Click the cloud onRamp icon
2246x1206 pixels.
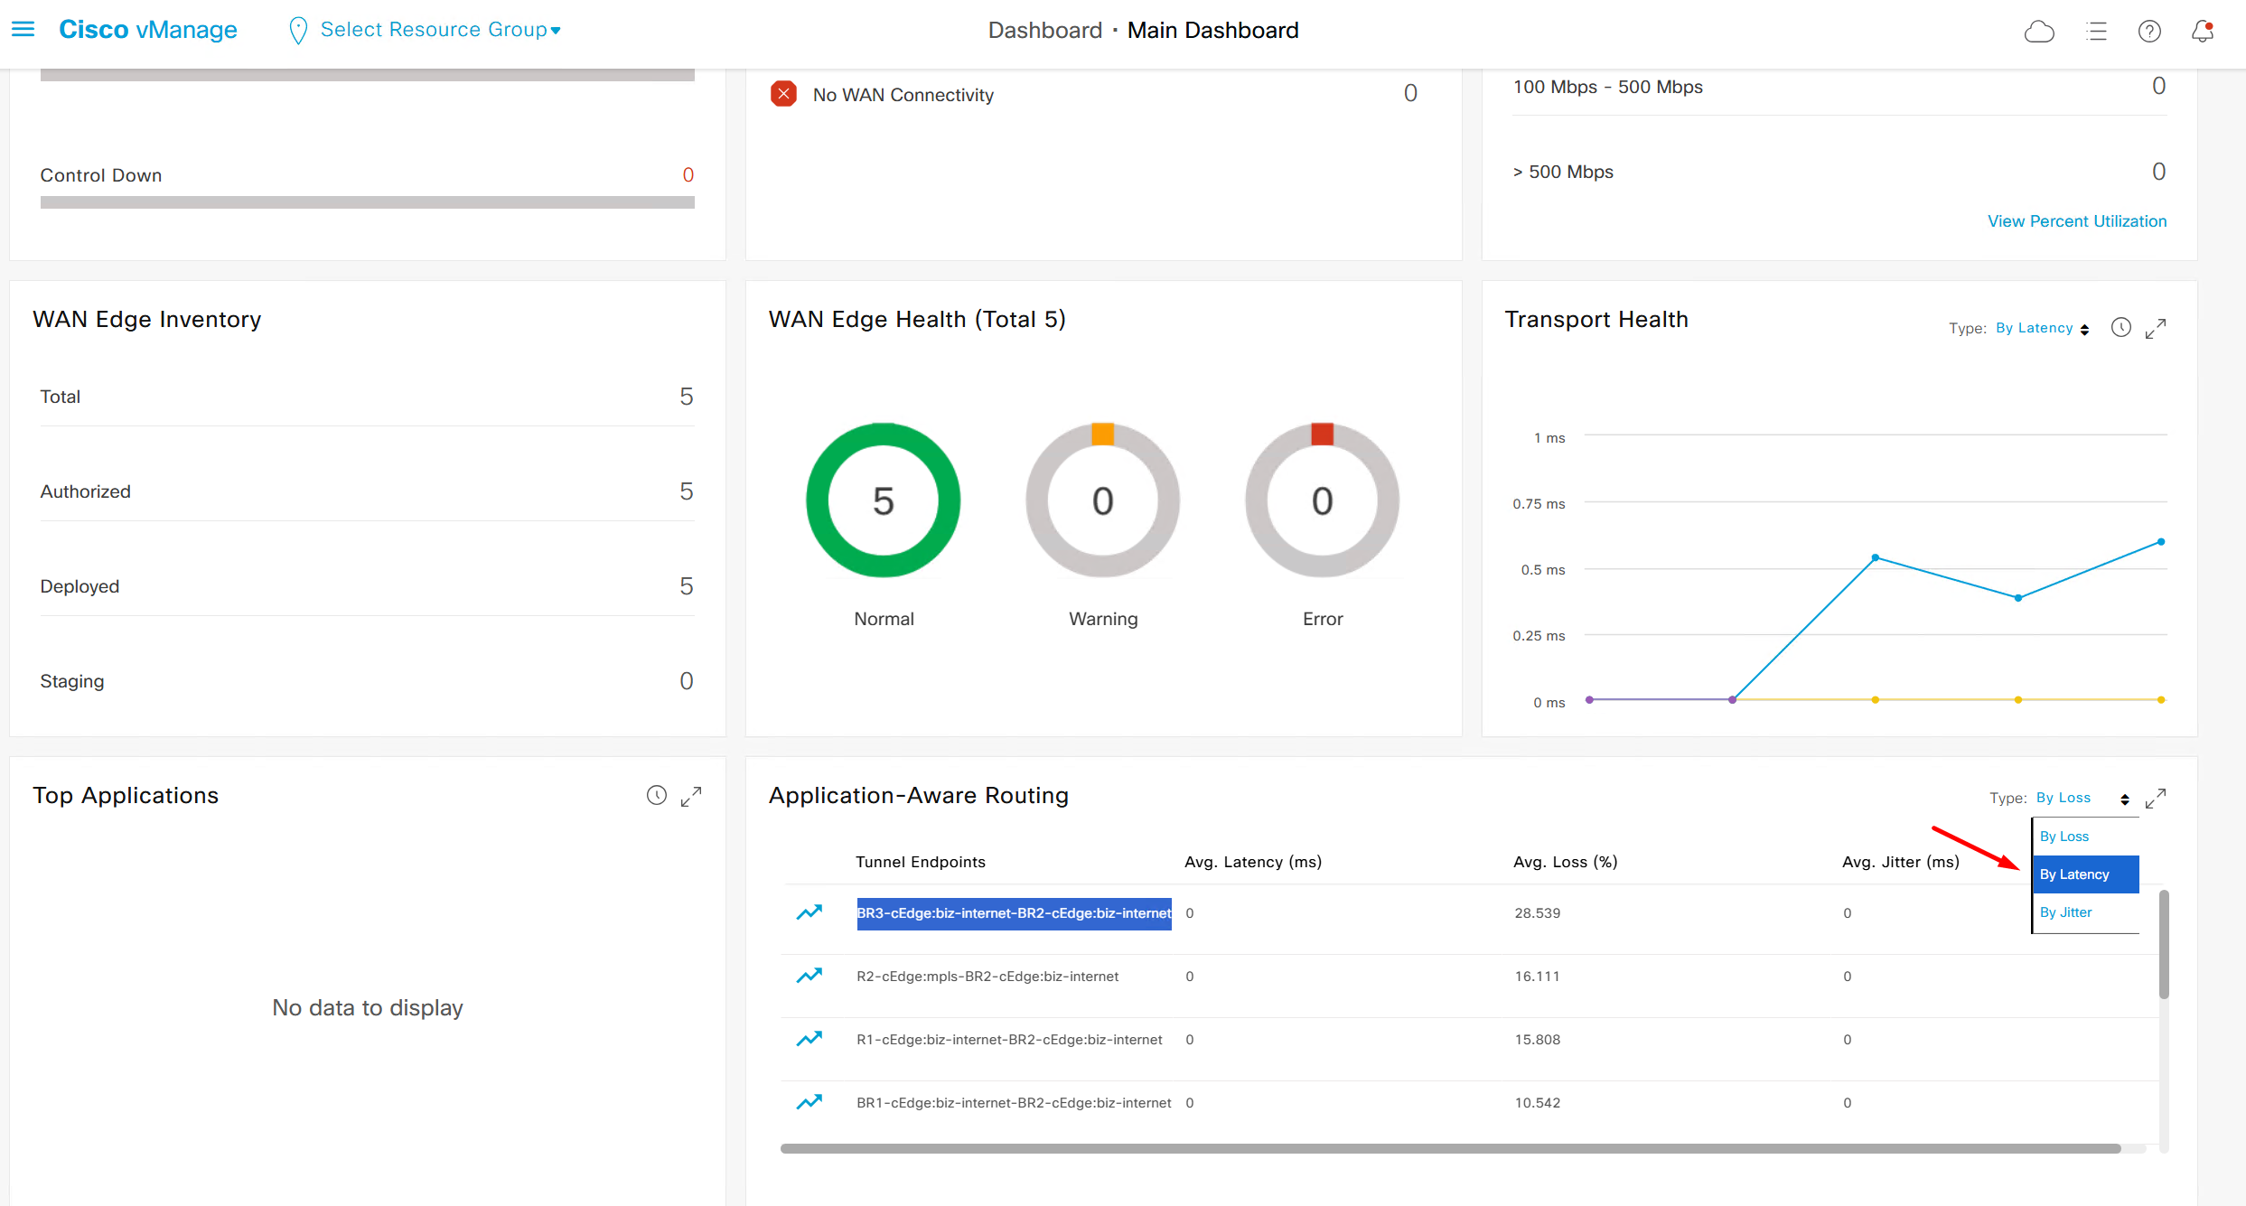[x=2039, y=32]
